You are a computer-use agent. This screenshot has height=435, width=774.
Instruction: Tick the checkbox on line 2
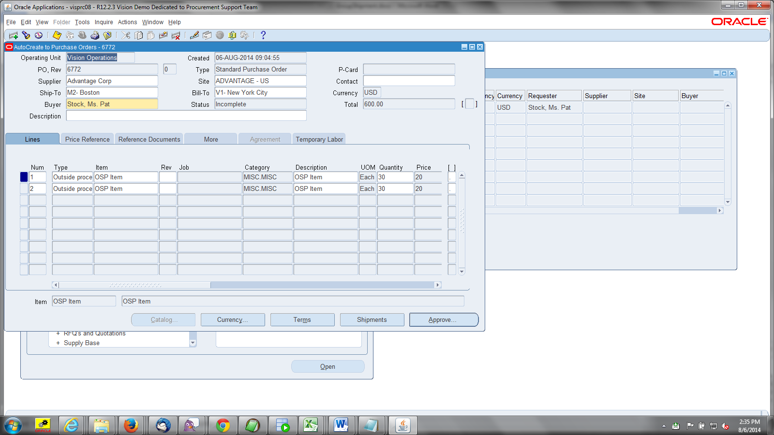(452, 188)
